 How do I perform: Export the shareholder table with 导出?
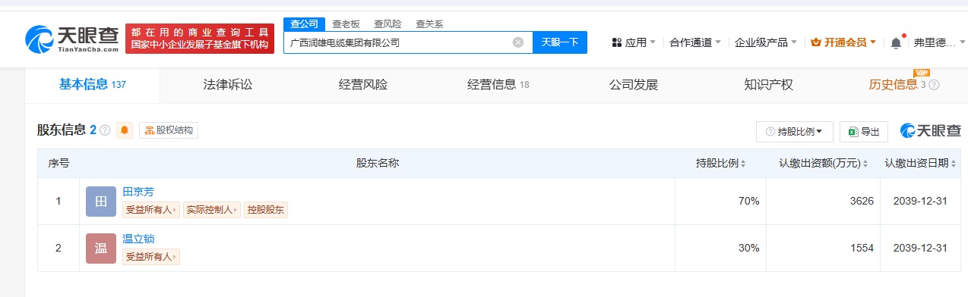[x=864, y=132]
